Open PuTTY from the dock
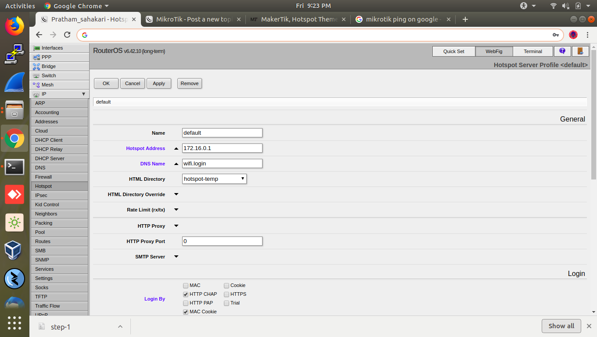 click(14, 54)
